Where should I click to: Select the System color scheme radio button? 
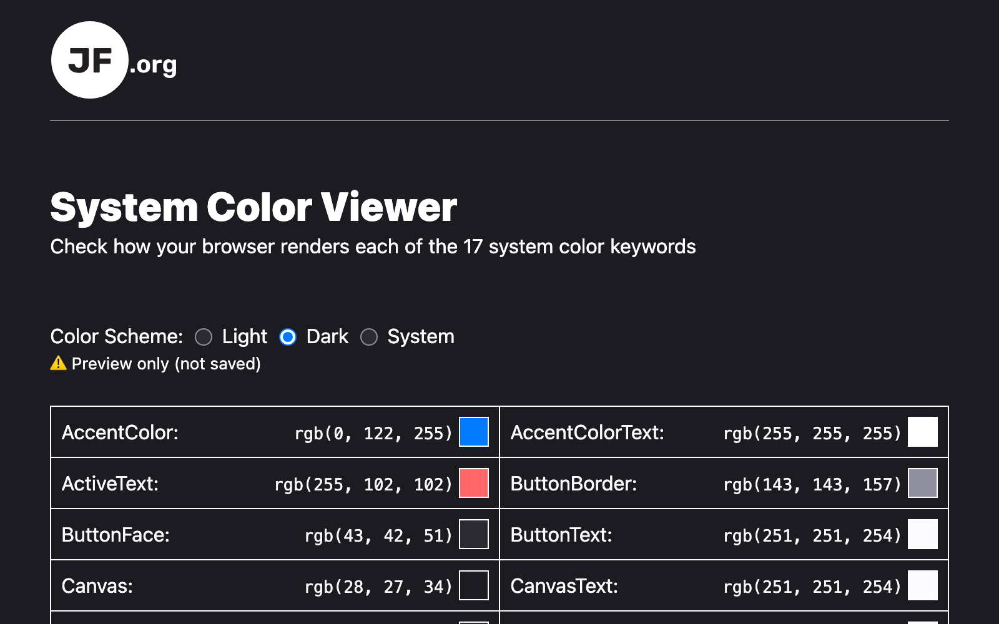click(x=369, y=337)
